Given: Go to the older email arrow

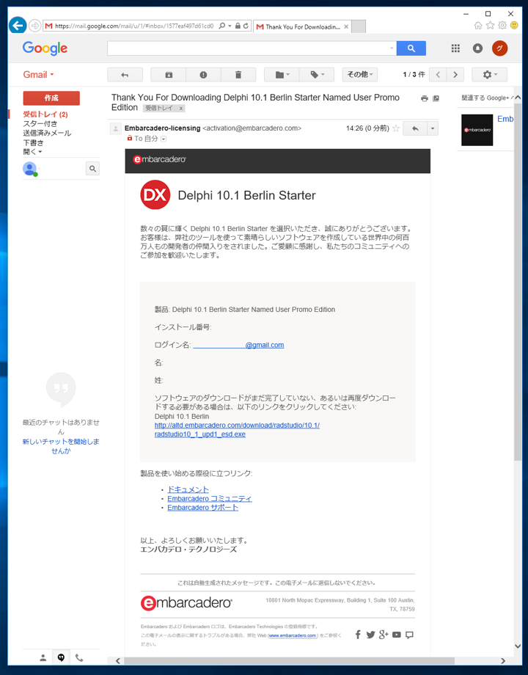Looking at the screenshot, I should 455,75.
